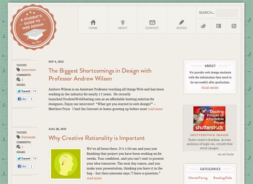Select the Branding/Folio category
253x184 pixels.
pyautogui.click(x=223, y=178)
